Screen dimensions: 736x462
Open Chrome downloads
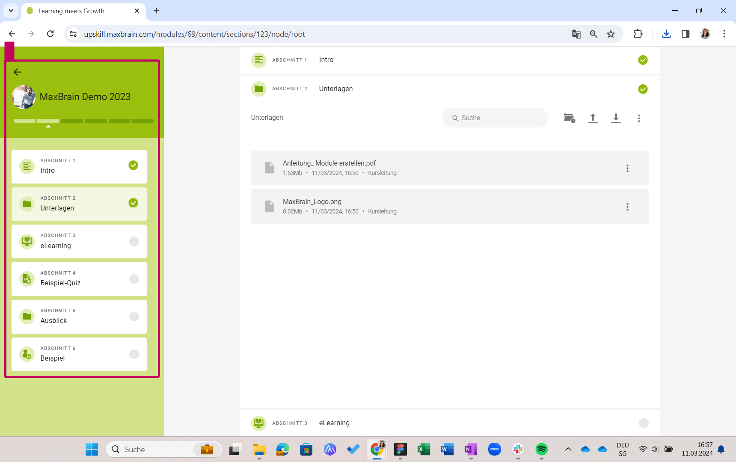pyautogui.click(x=666, y=34)
